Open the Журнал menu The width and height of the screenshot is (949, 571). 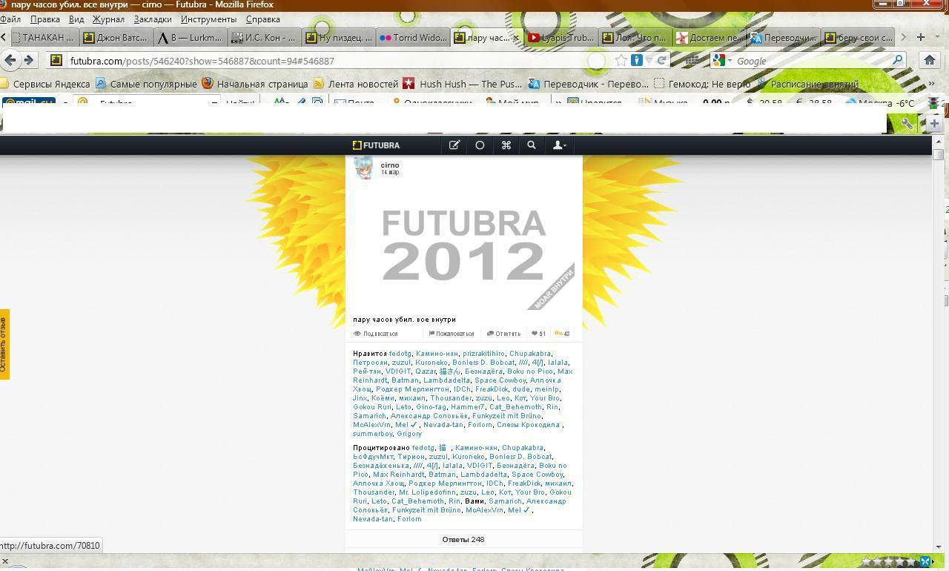(x=108, y=19)
